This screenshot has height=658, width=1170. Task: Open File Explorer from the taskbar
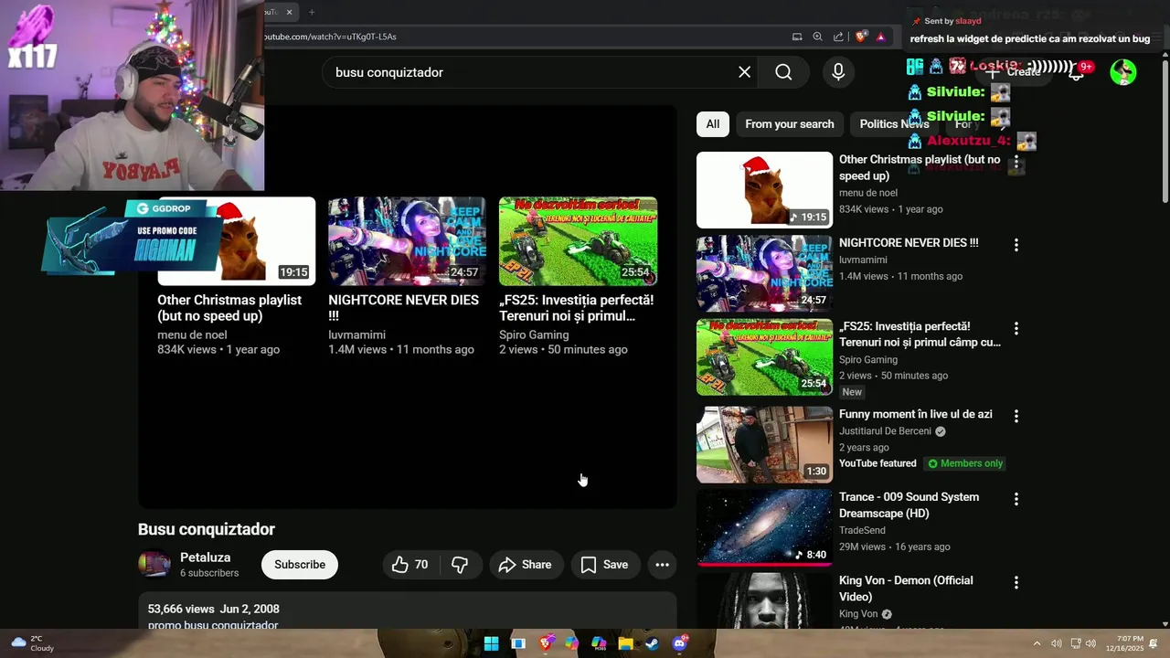point(625,643)
